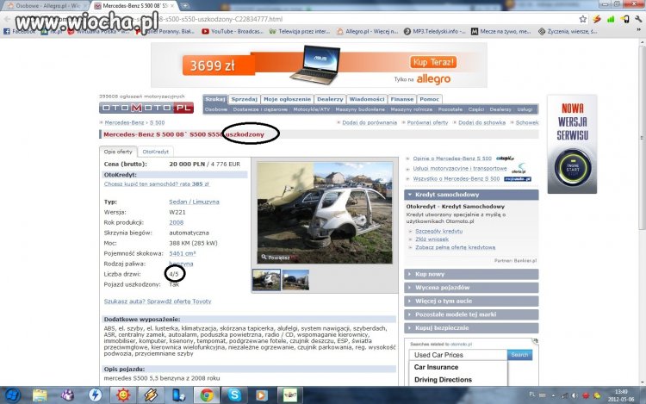Open the YouTube bookmark in bookmarks bar
This screenshot has height=404, width=646.
pos(232,31)
